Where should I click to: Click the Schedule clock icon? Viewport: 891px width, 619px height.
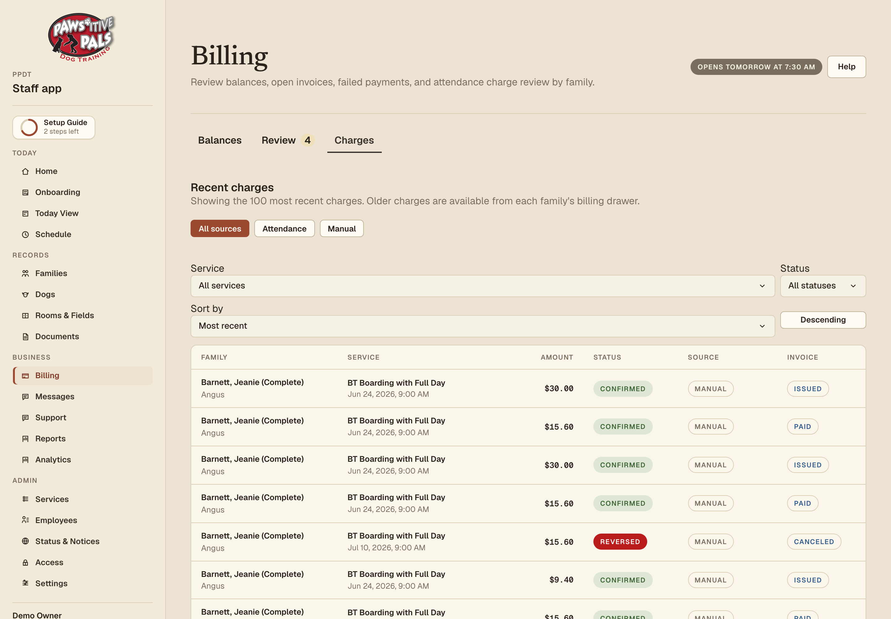(x=25, y=234)
